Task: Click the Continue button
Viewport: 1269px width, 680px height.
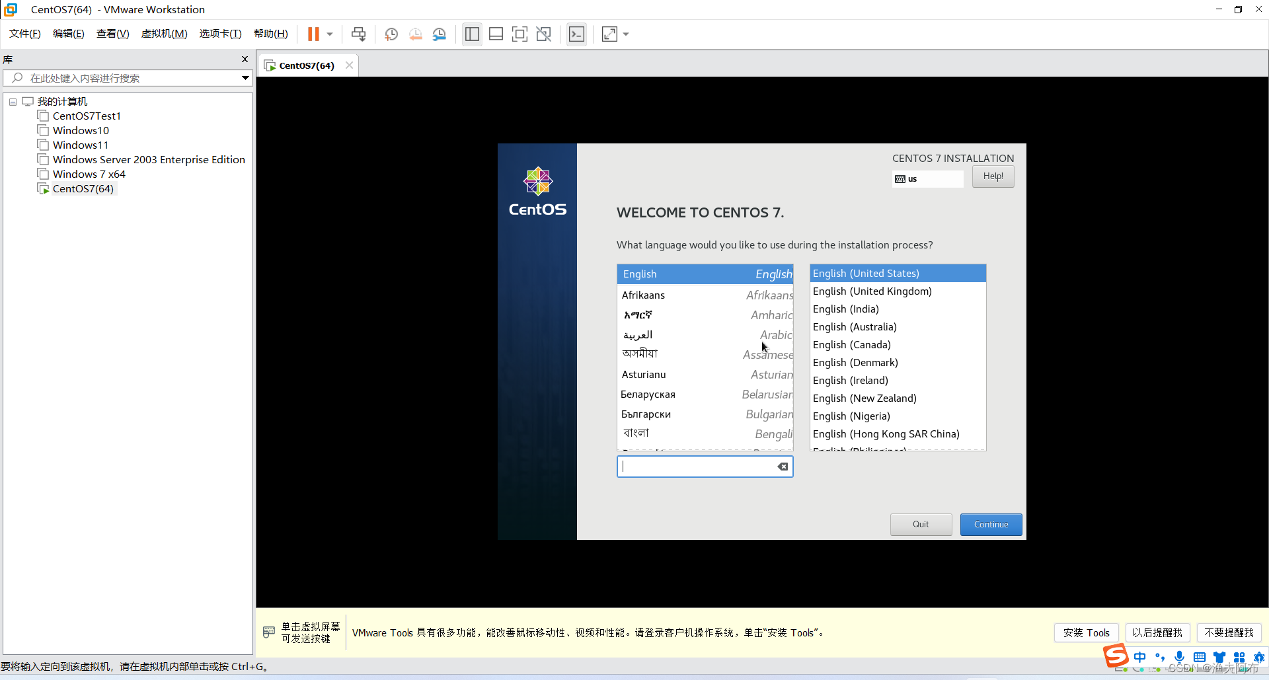Action: 991,524
